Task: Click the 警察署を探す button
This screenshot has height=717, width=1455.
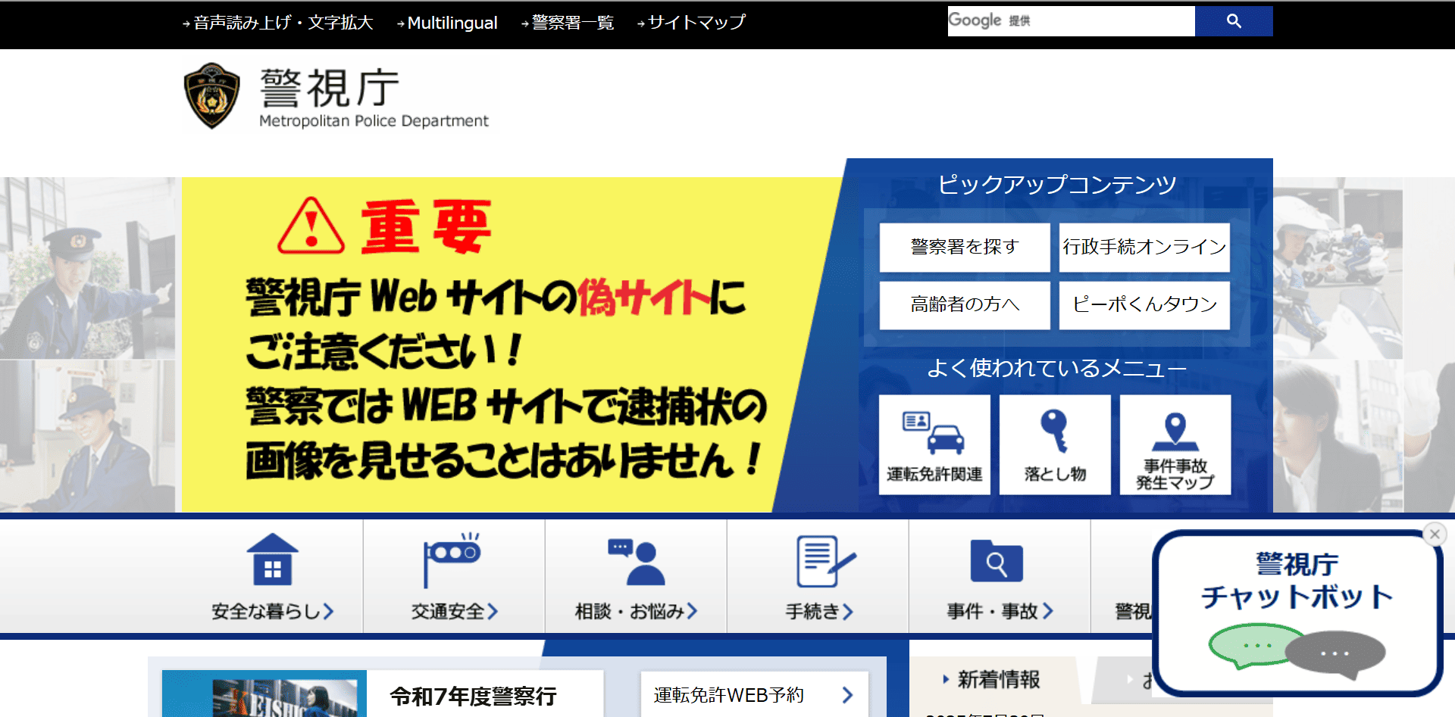Action: 963,248
